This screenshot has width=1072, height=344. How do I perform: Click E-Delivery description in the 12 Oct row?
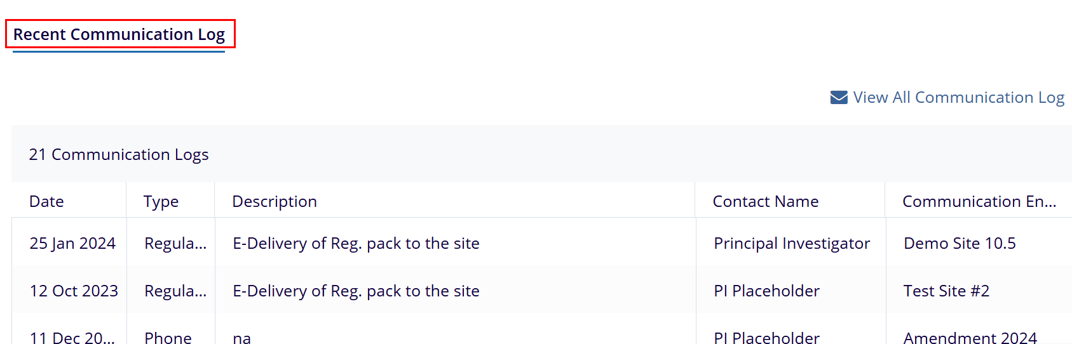356,291
